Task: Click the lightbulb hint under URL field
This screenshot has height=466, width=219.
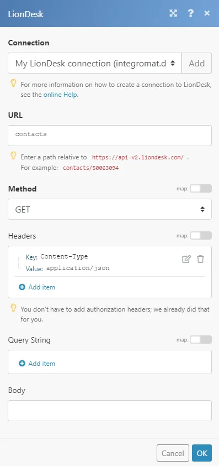Action: click(x=13, y=156)
